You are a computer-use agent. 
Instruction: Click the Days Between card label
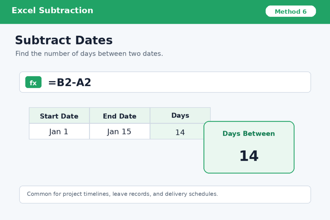pos(249,134)
